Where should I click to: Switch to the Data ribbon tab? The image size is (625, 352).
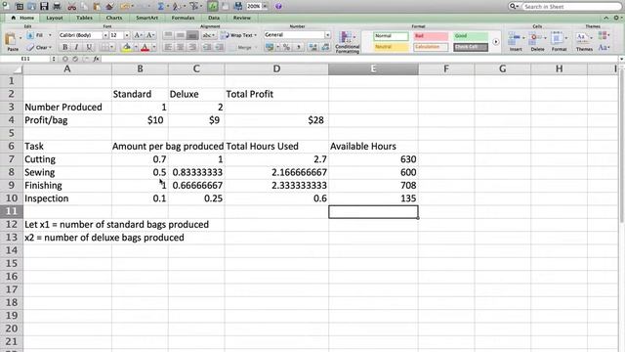[214, 18]
